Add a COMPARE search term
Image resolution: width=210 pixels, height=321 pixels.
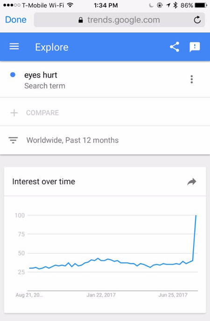coord(42,113)
